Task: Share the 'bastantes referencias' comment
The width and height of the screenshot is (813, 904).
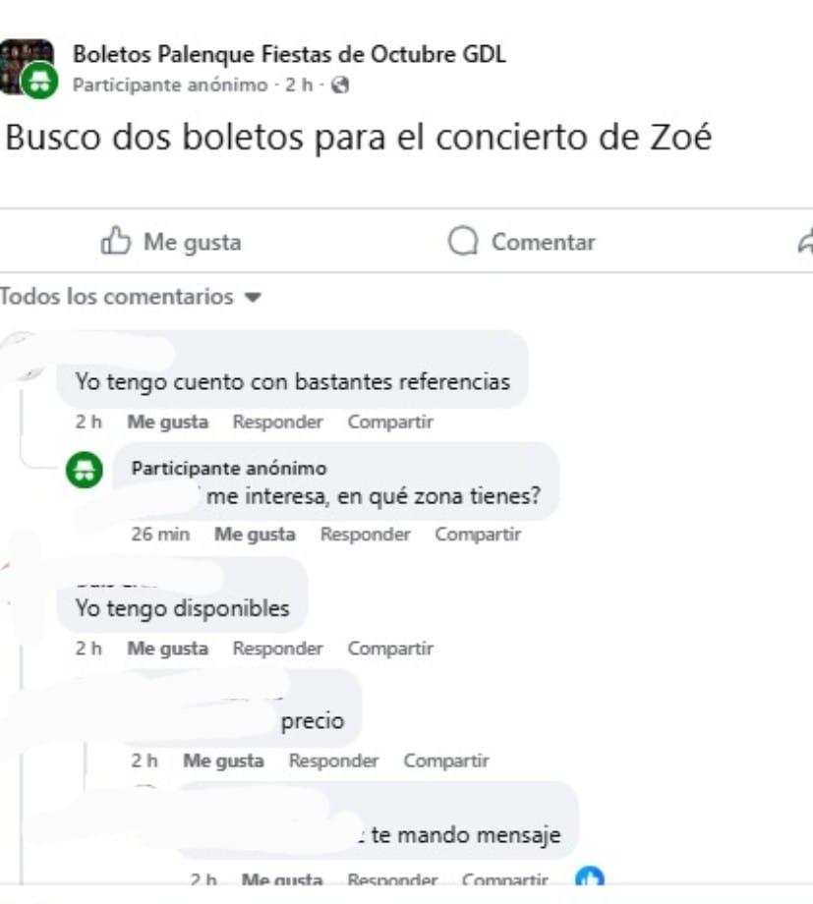Action: 390,422
